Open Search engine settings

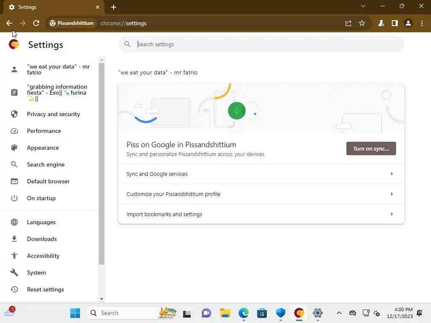coord(50,164)
